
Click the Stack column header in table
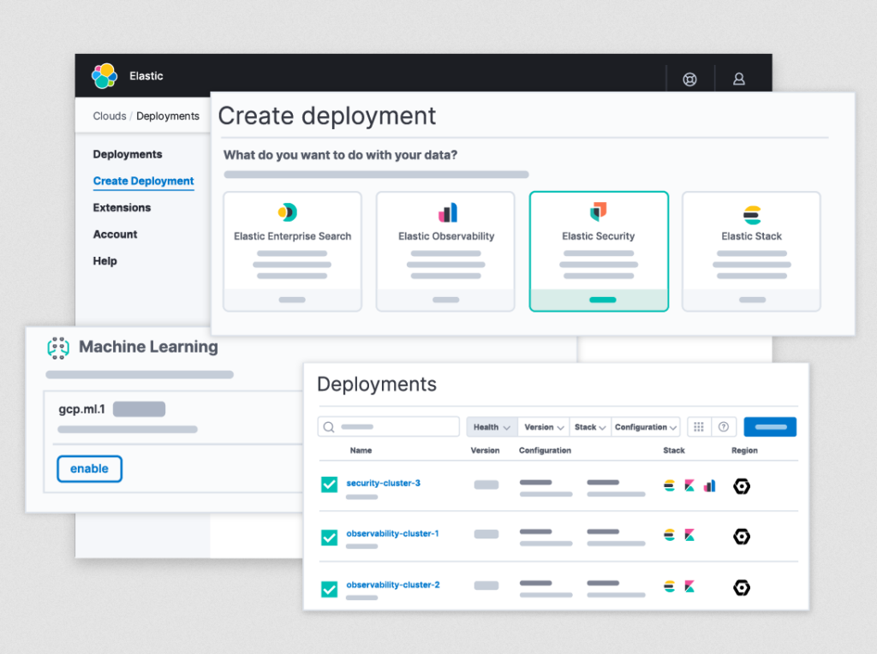674,450
